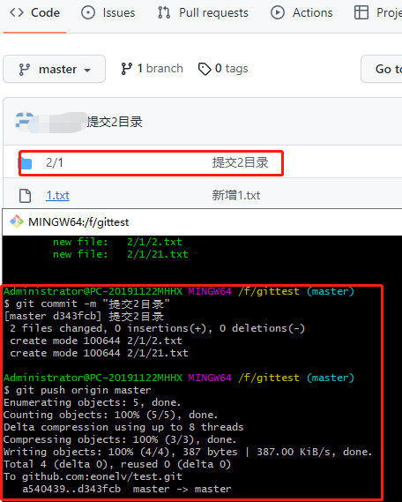Open the Code tab
The height and width of the screenshot is (502, 402).
pos(34,13)
